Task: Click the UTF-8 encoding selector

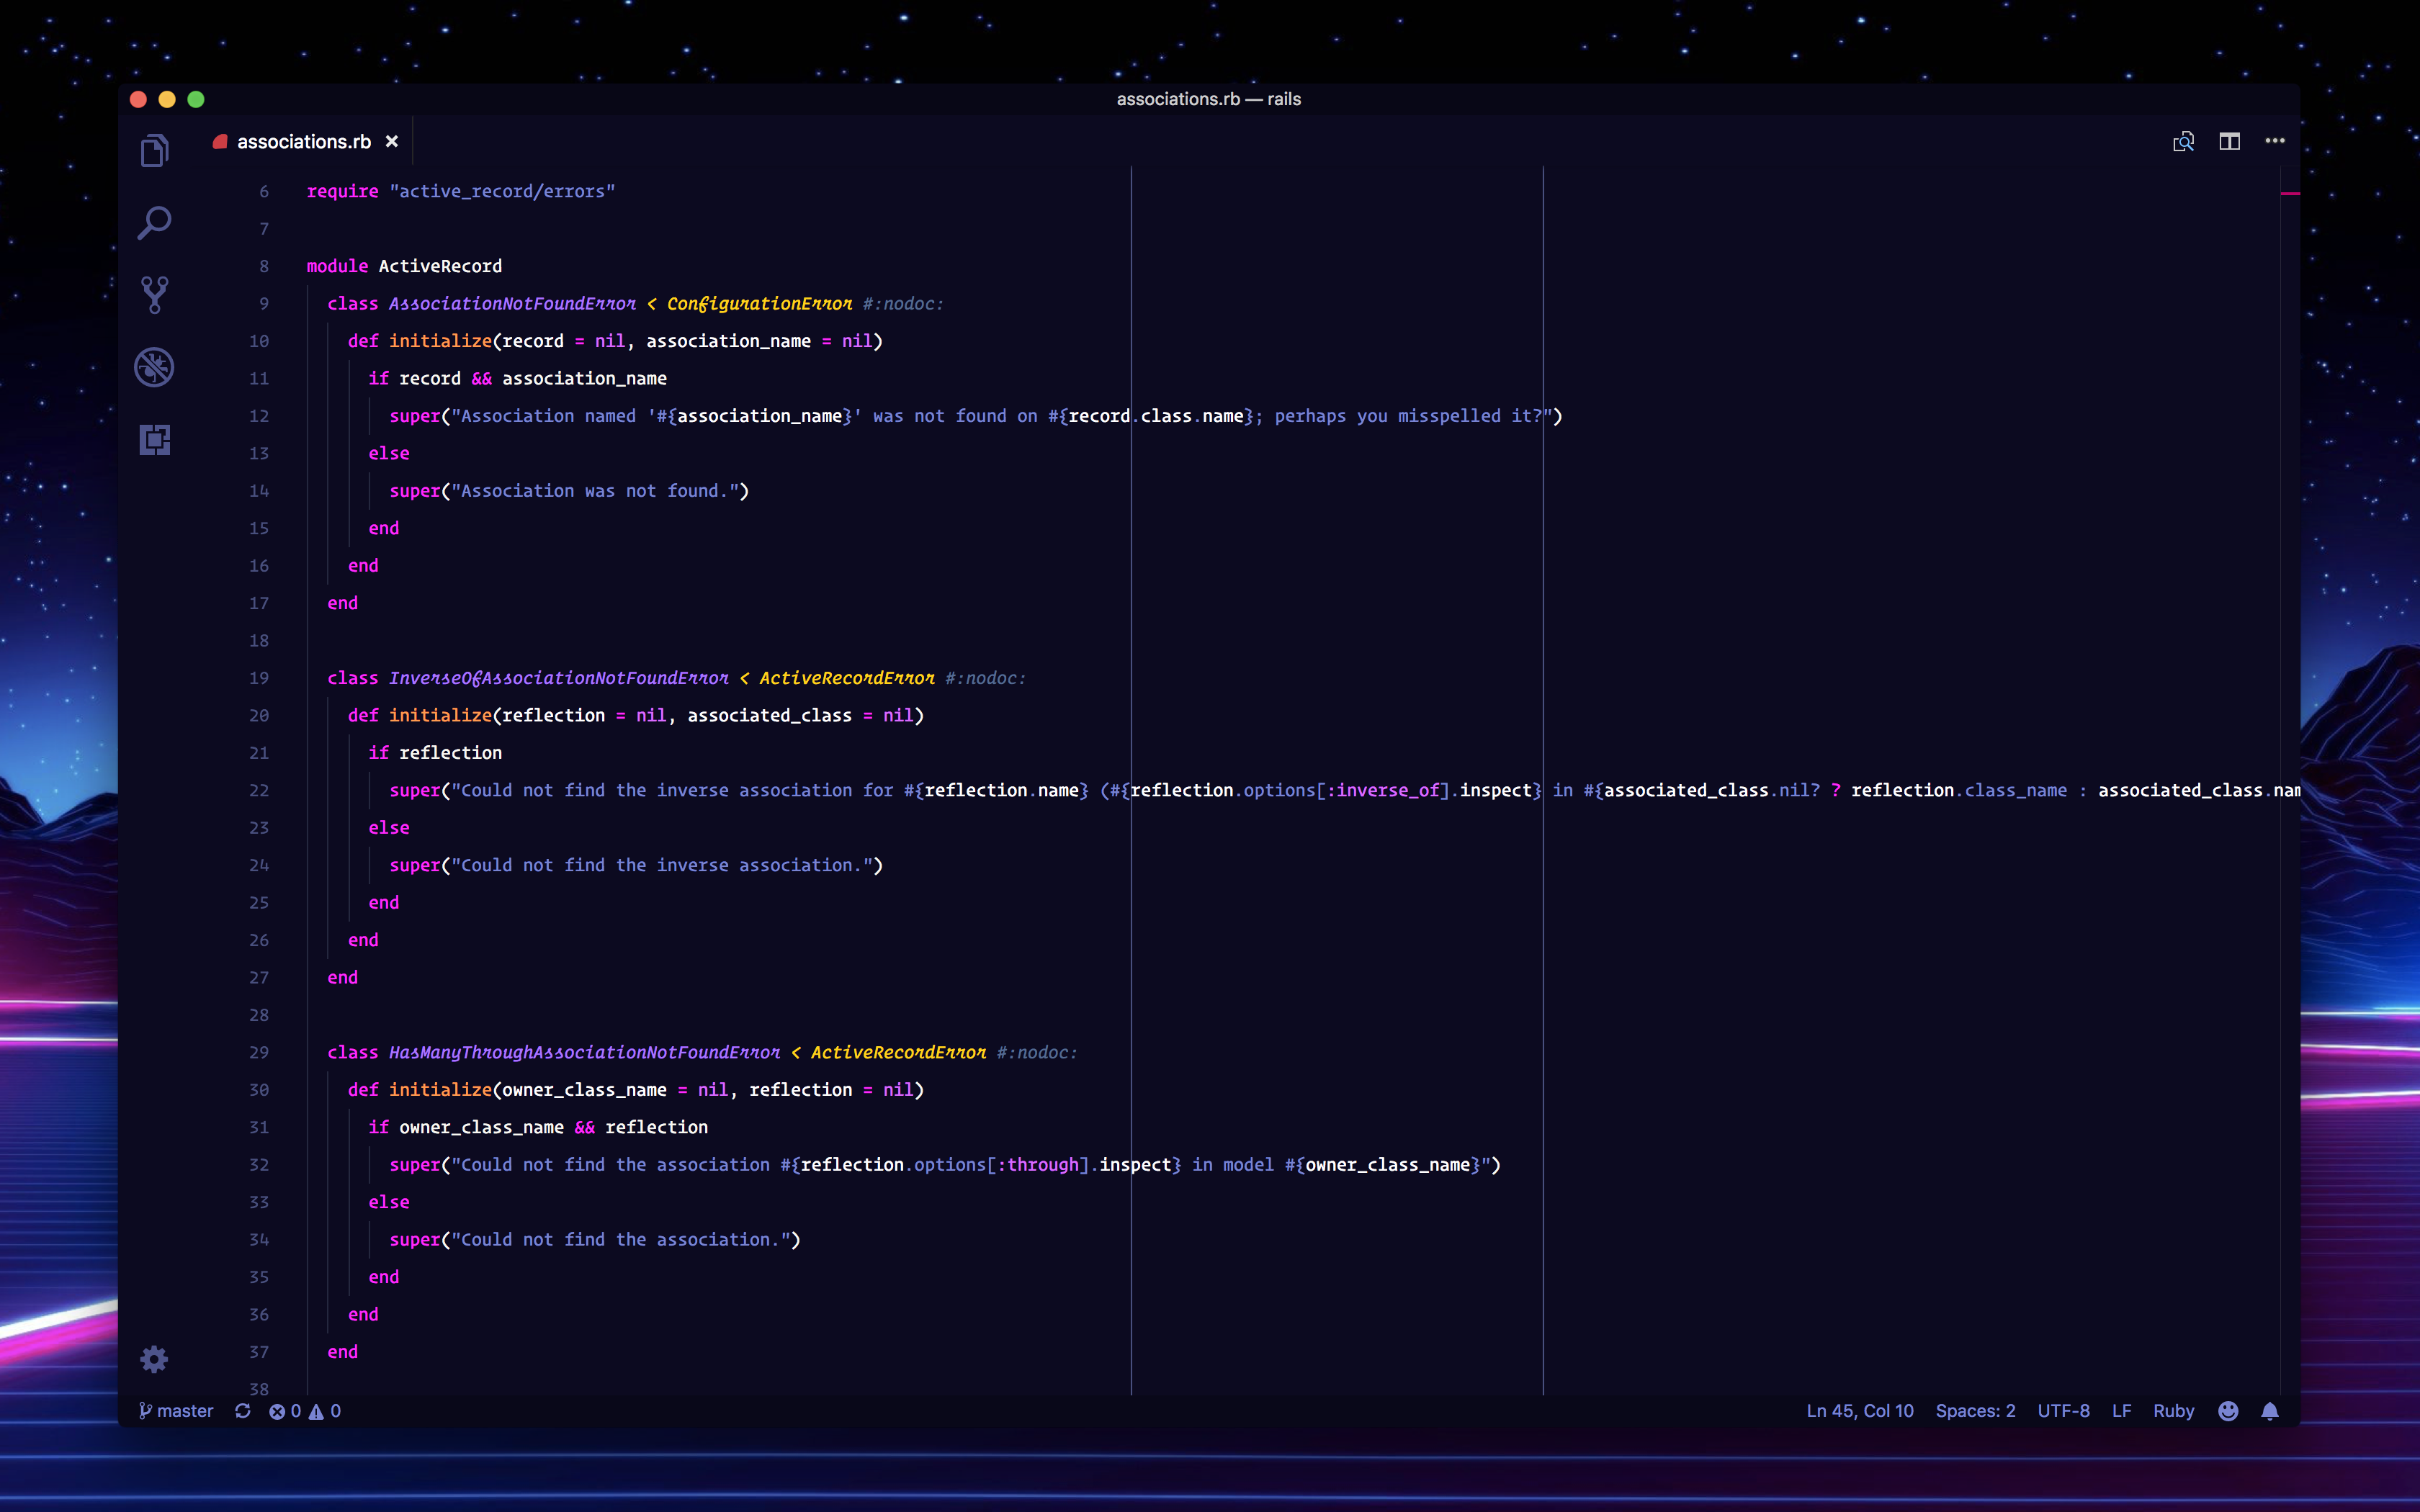Action: point(2063,1411)
